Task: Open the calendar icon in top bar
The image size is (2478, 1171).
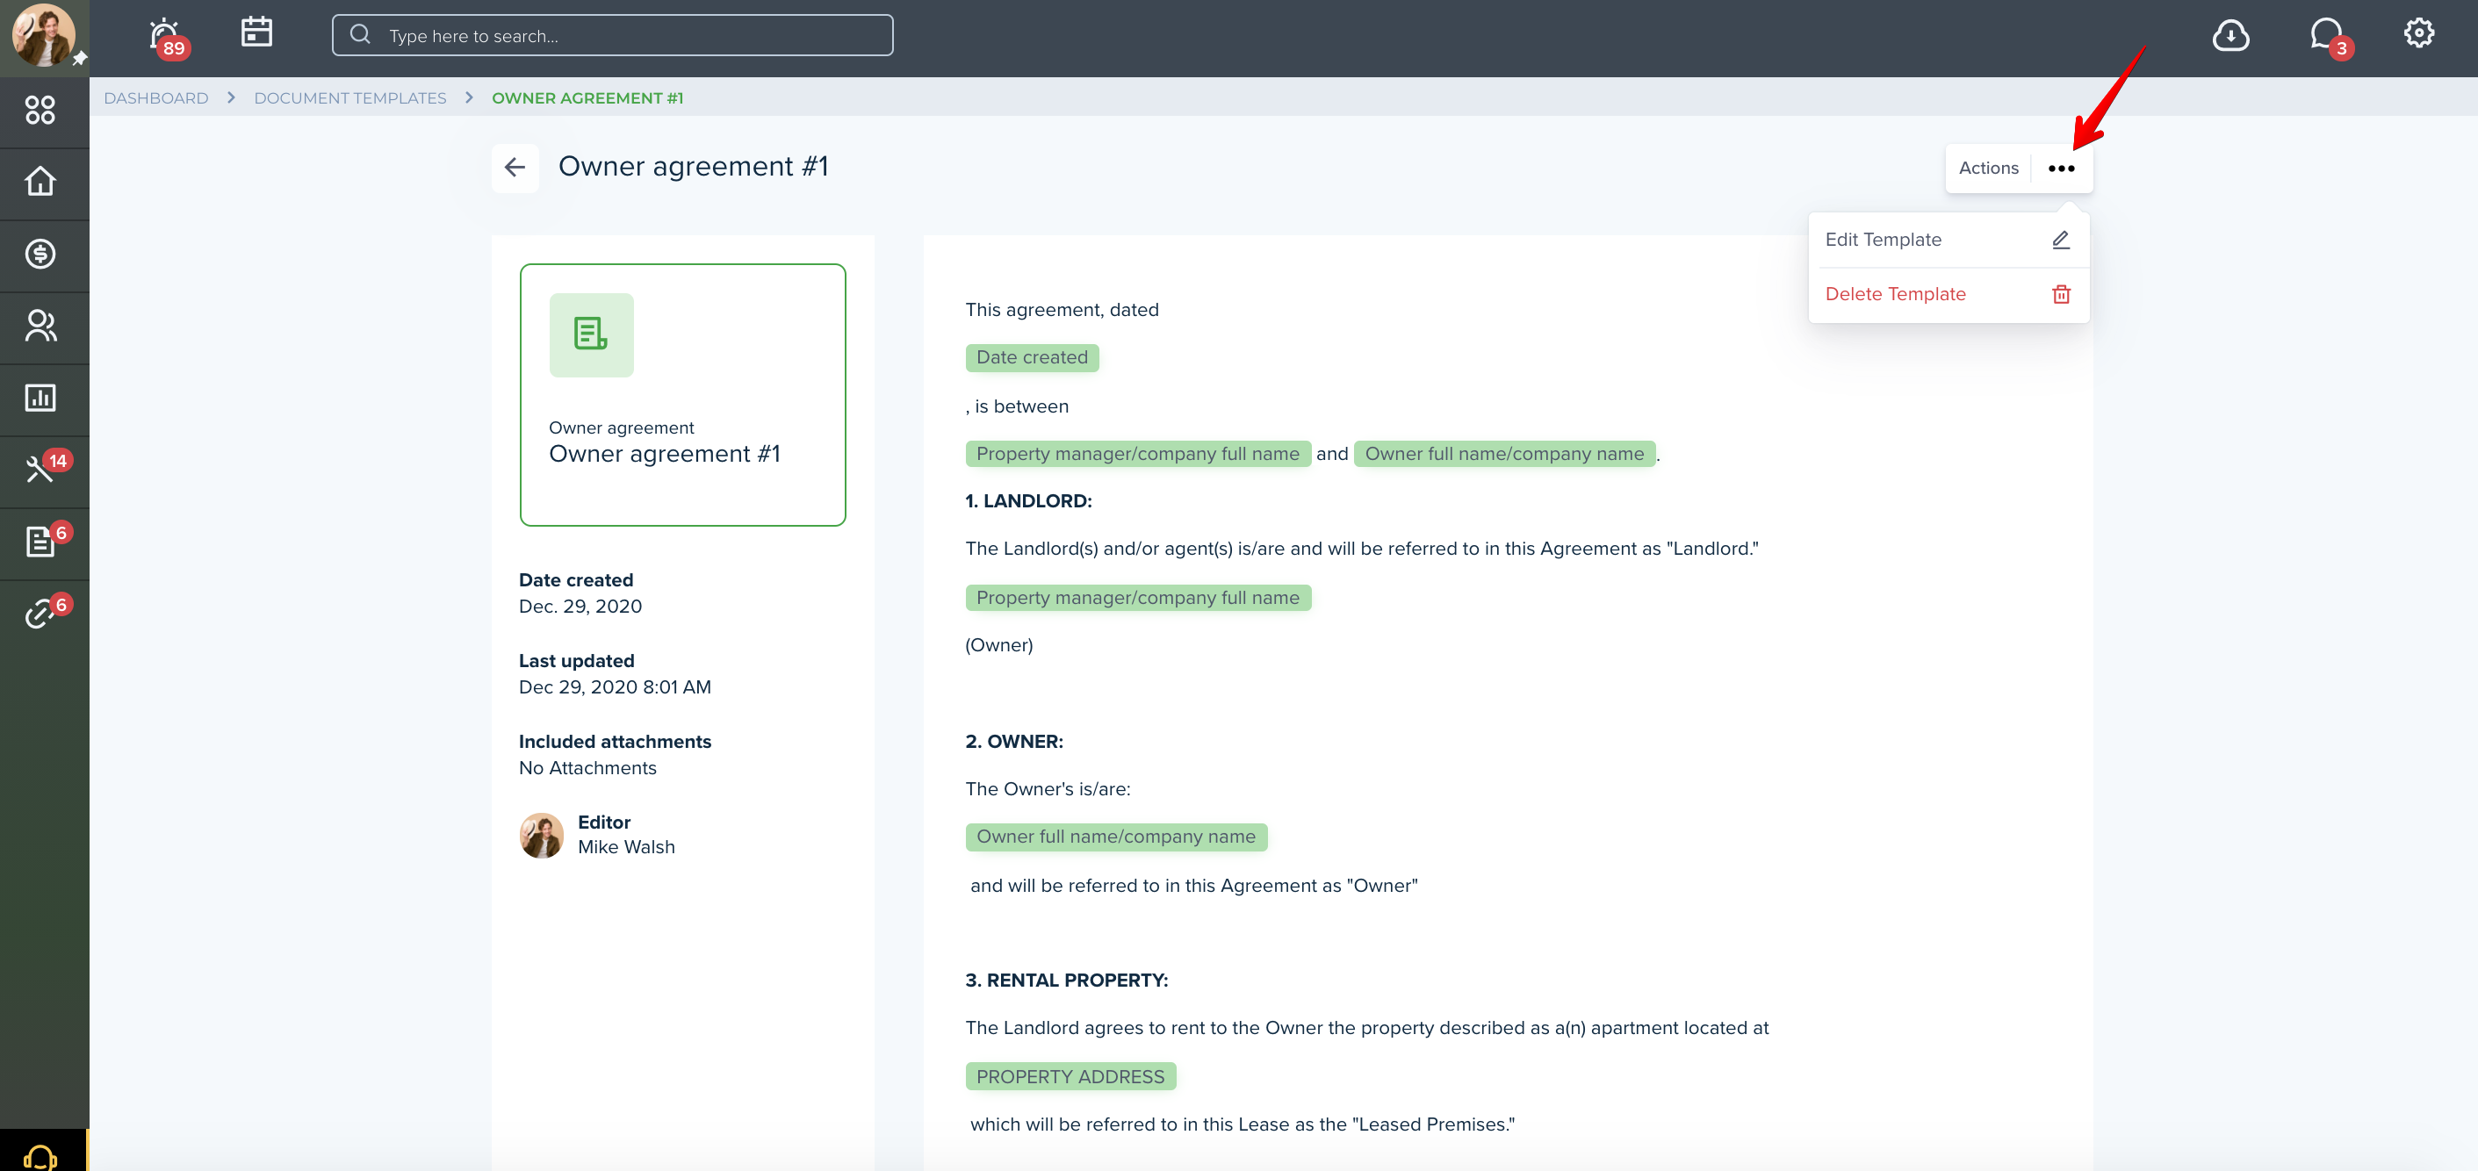Action: [256, 32]
